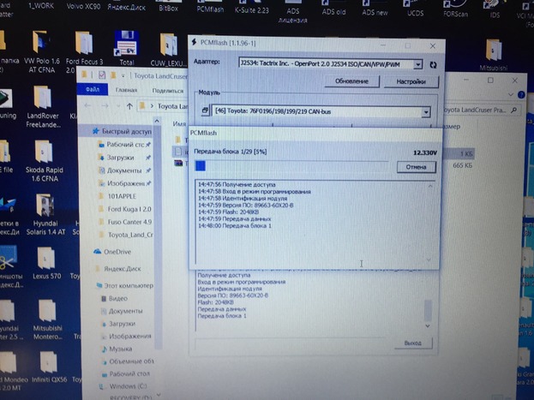Select Этот компьютер in the navigation pane
The image size is (534, 400).
pos(123,284)
